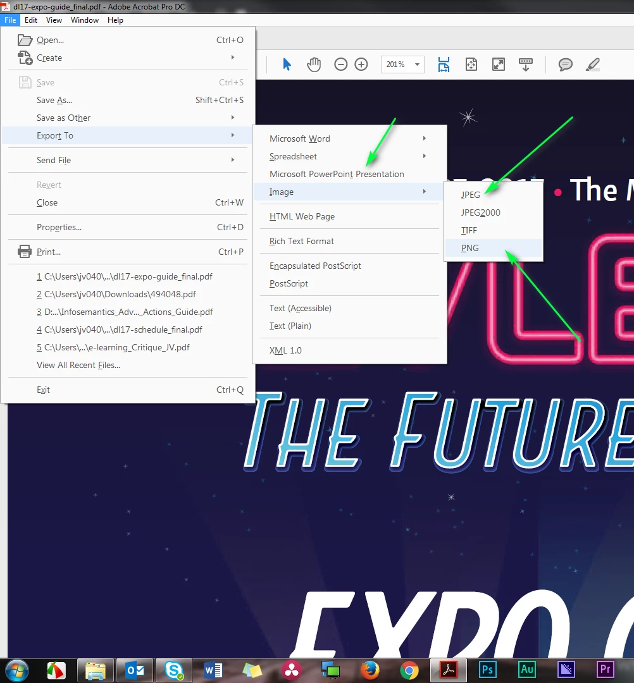Open the File menu
Screen dimensions: 634x683
pos(10,20)
